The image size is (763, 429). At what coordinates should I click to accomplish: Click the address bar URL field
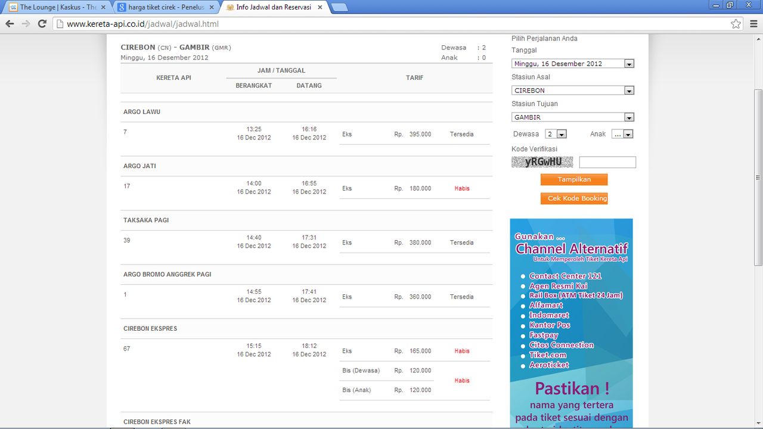coord(393,24)
